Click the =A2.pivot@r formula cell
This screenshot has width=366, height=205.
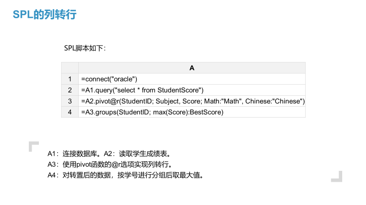[192, 101]
